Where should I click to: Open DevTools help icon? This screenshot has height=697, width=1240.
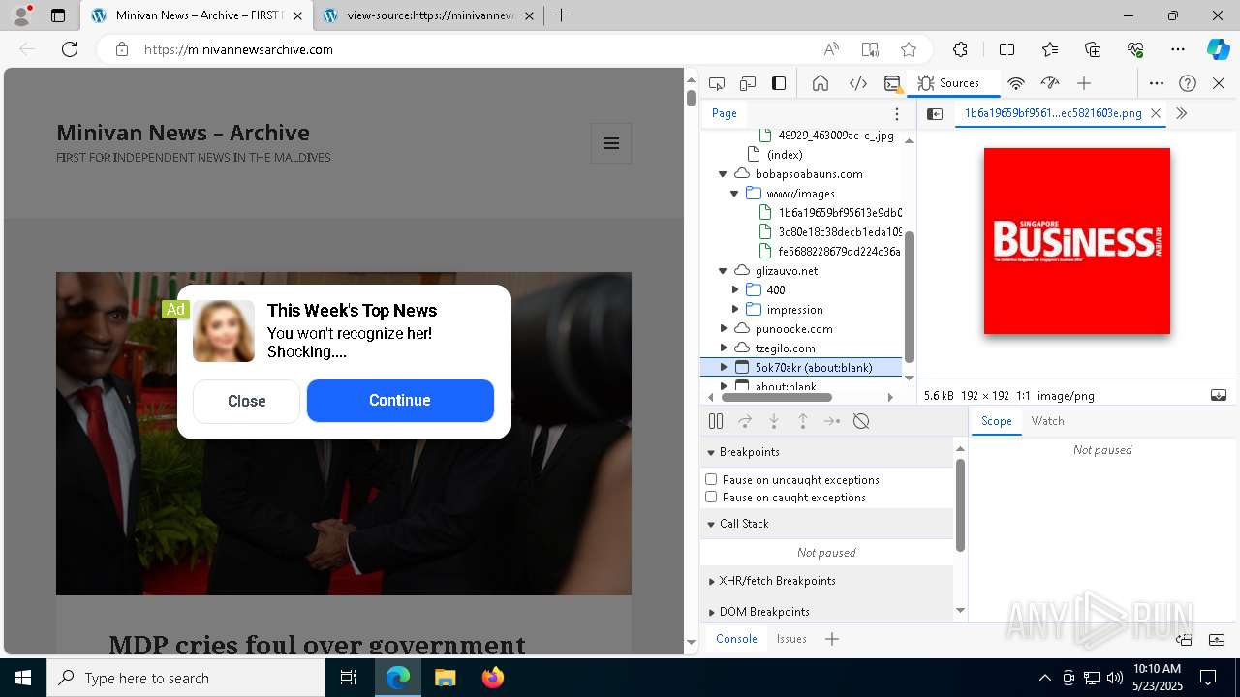point(1188,83)
